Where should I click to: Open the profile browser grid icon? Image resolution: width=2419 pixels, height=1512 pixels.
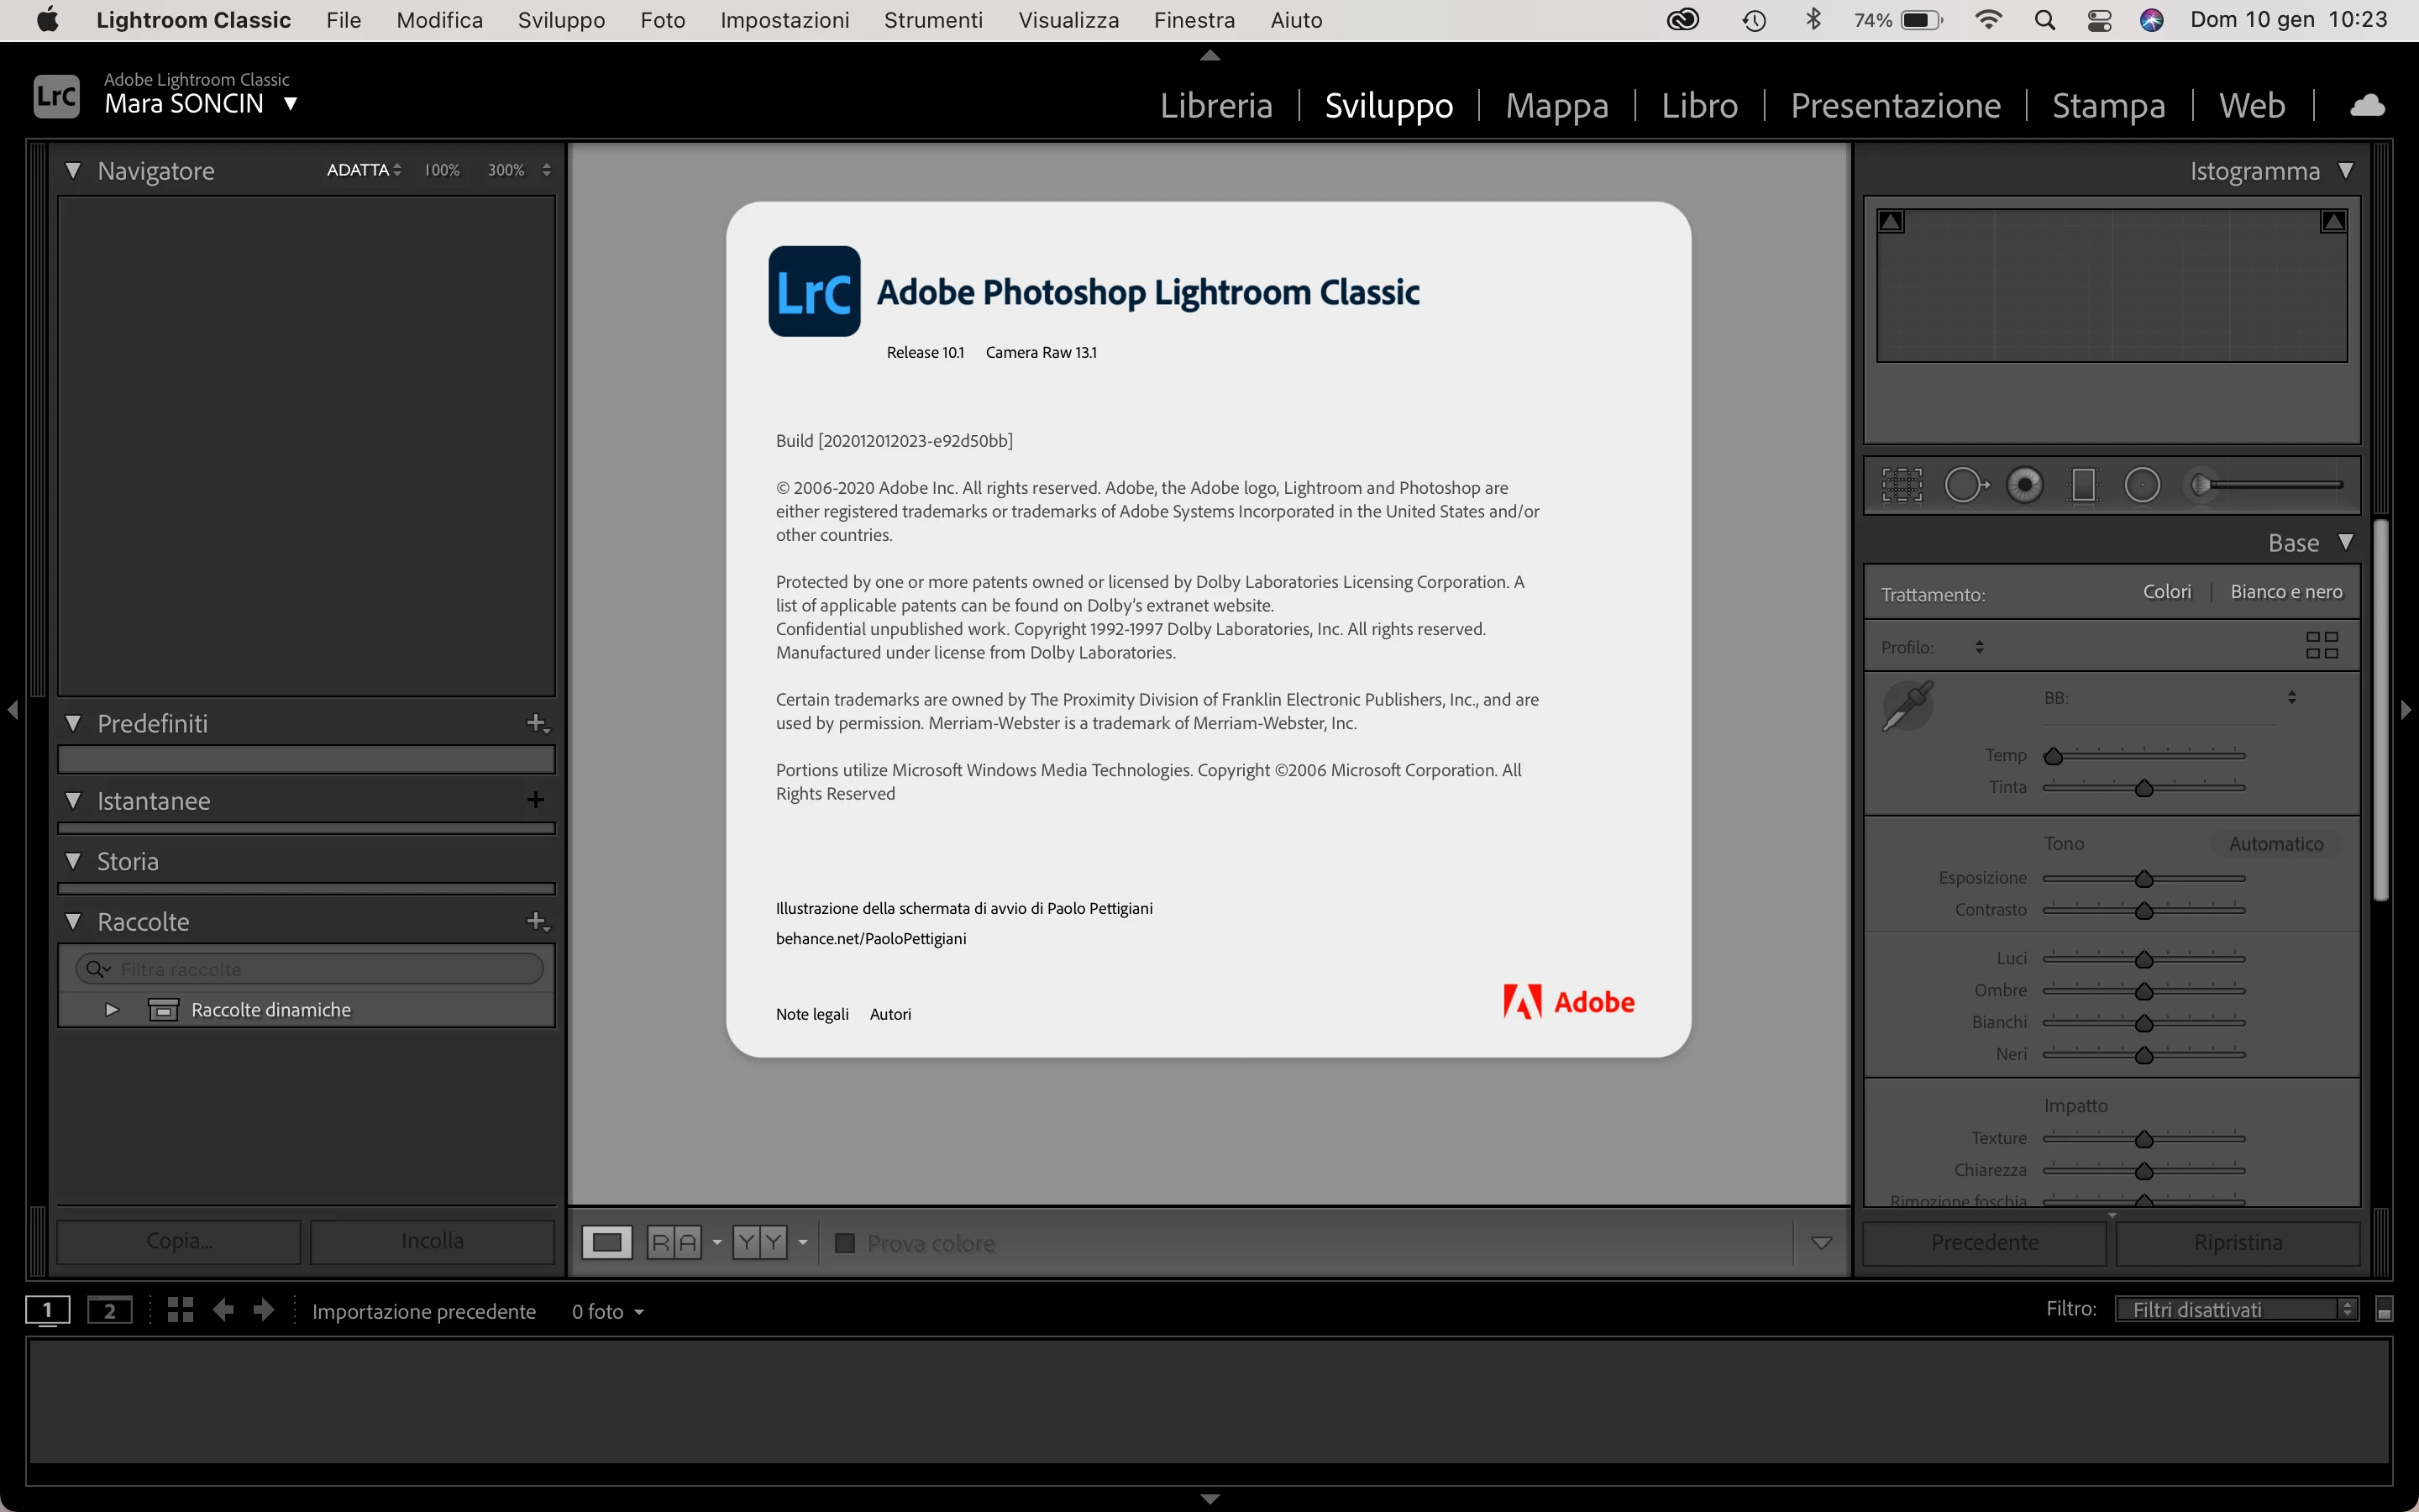point(2321,645)
